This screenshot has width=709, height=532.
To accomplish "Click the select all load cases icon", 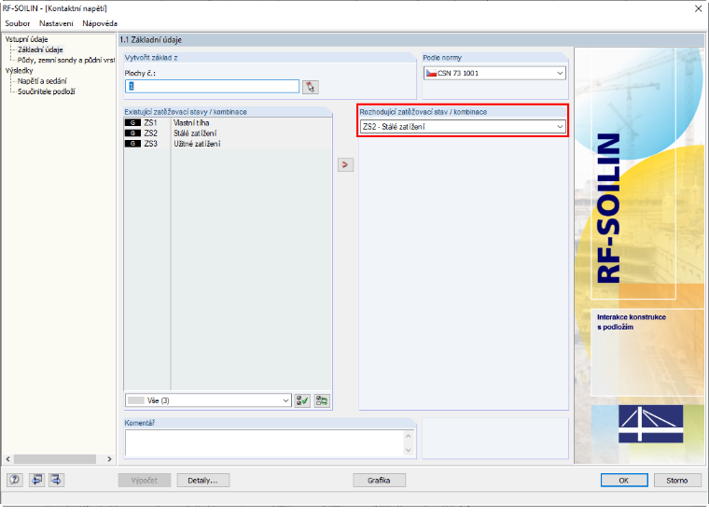I will point(302,400).
